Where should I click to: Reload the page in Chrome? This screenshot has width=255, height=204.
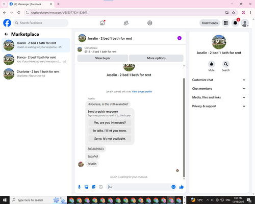pos(19,13)
